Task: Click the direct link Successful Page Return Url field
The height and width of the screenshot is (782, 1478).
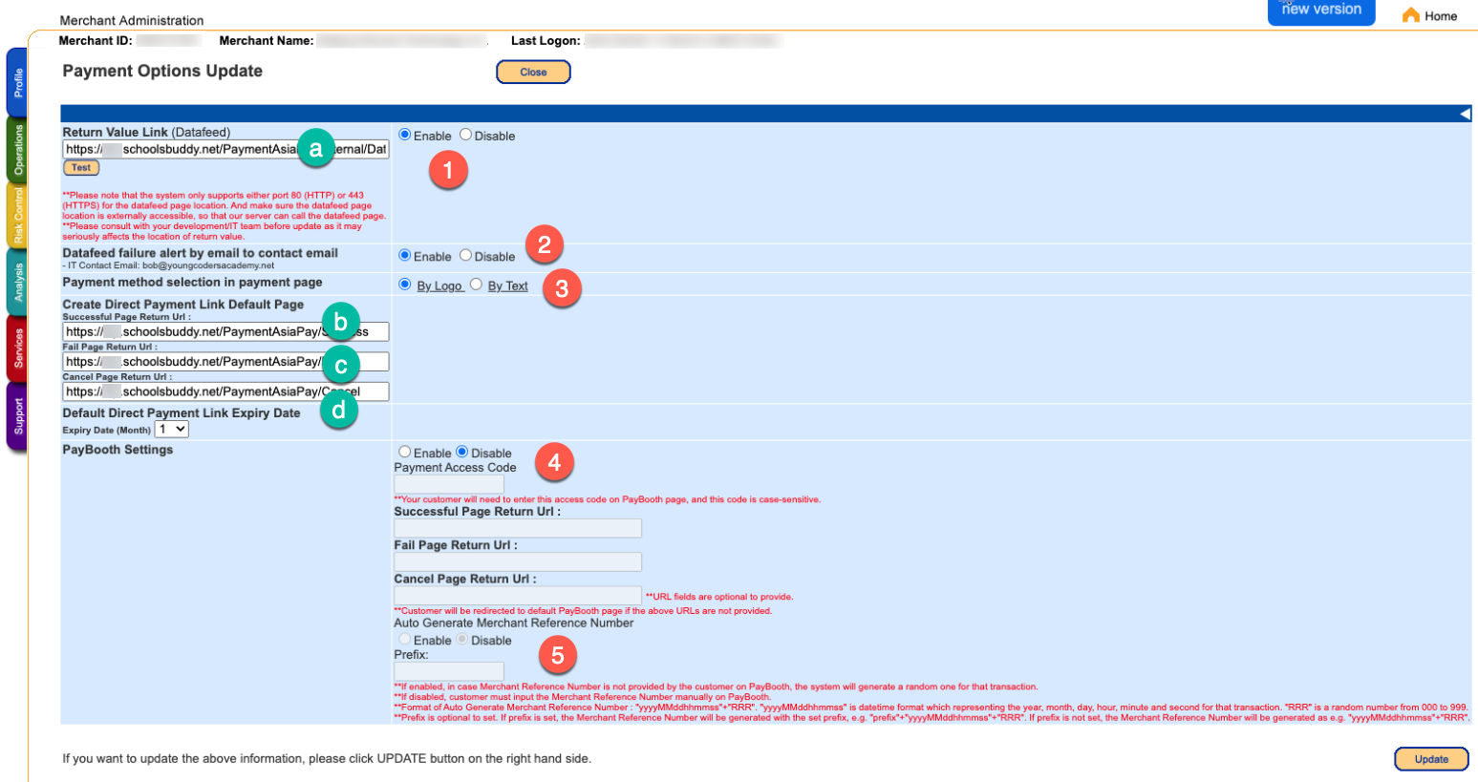Action: coord(225,331)
